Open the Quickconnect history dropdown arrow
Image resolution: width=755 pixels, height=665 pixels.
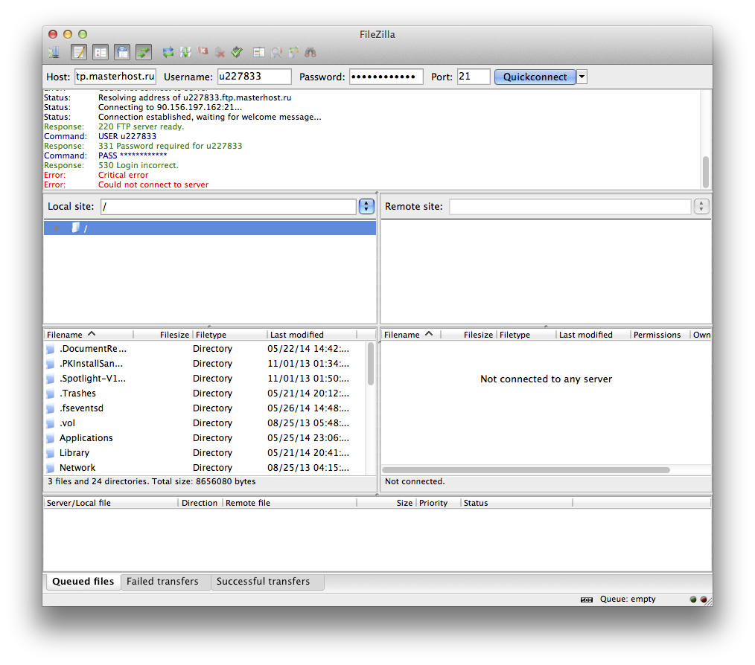pyautogui.click(x=582, y=77)
